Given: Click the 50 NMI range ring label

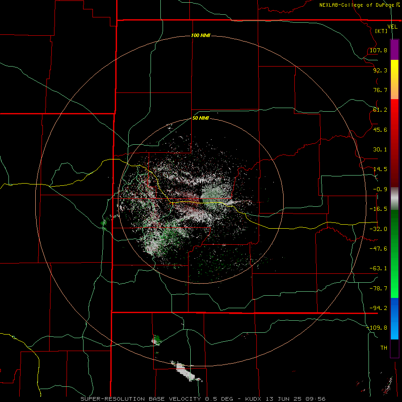Looking at the screenshot, I should tap(201, 118).
